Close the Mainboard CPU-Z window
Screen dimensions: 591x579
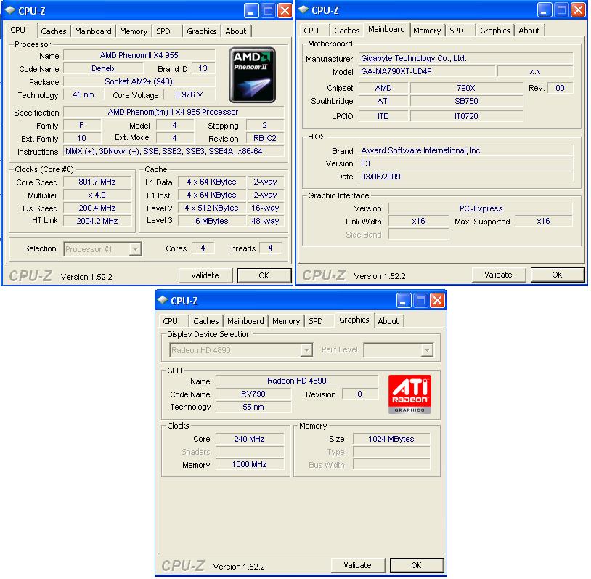[x=578, y=10]
